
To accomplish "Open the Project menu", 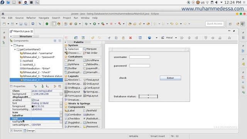I will point(67,18).
